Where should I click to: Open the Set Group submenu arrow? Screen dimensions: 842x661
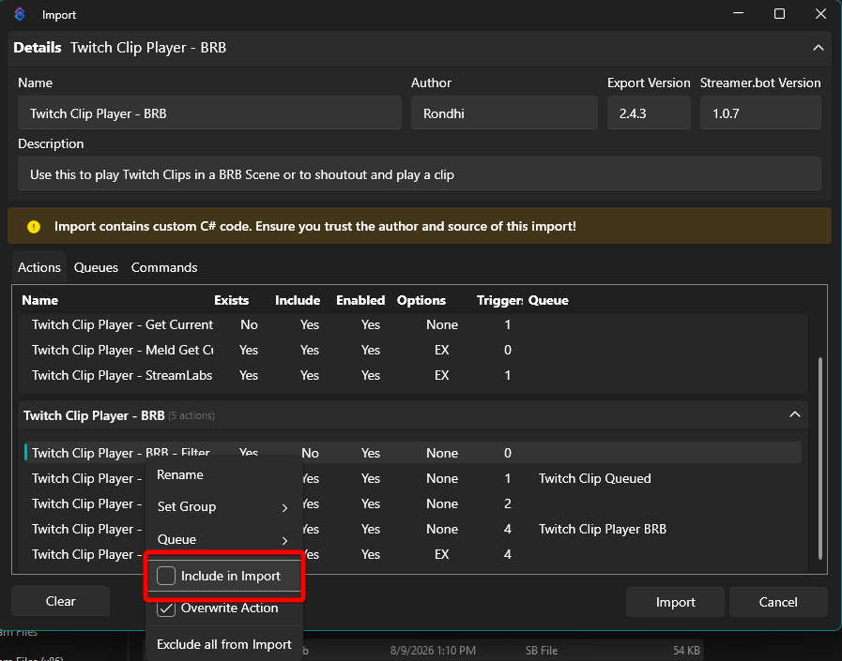(285, 507)
